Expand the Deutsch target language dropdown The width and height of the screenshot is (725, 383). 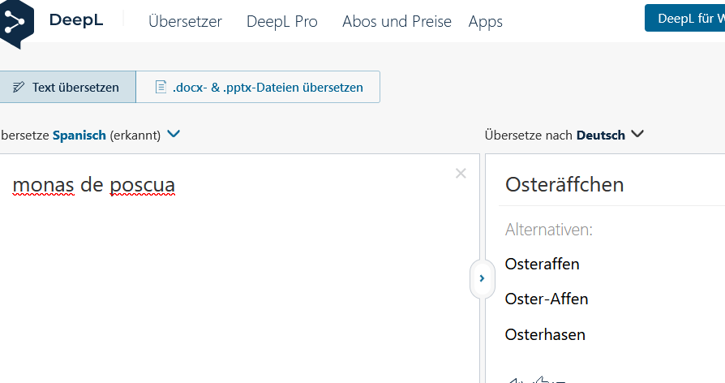pyautogui.click(x=637, y=135)
